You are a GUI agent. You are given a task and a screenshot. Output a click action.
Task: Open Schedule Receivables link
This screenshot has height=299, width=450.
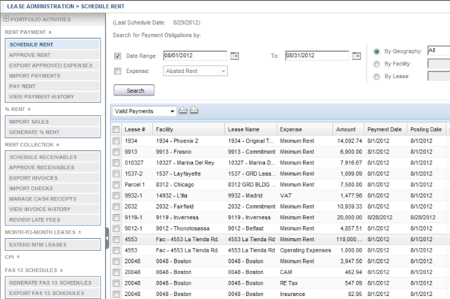(x=52, y=157)
